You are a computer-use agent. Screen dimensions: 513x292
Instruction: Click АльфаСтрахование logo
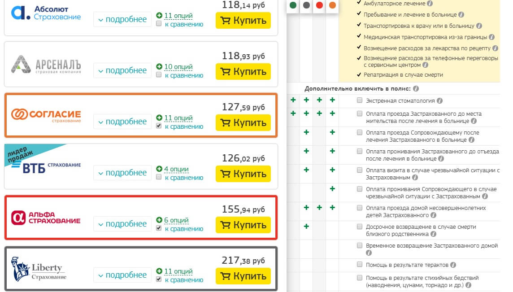[46, 218]
